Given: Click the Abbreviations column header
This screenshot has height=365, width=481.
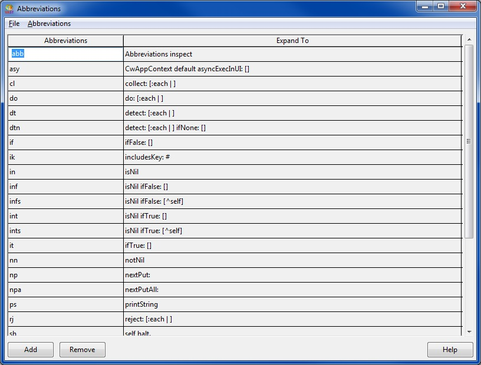Looking at the screenshot, I should tap(65, 41).
